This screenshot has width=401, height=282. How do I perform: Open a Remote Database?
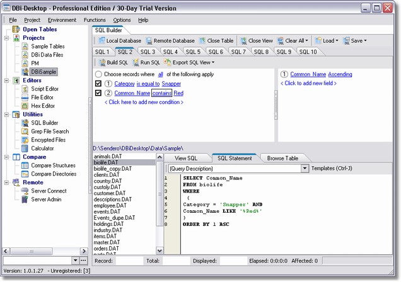point(170,41)
